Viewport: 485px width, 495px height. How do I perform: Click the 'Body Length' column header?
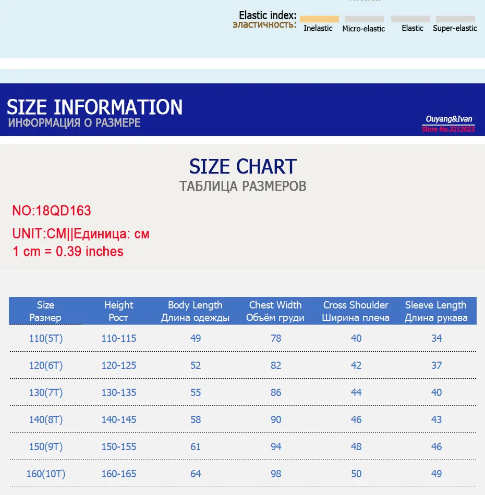point(195,311)
